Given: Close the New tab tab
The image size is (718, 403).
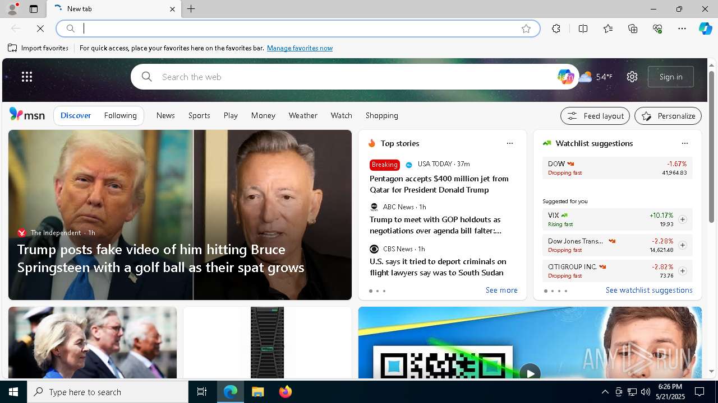Looking at the screenshot, I should coord(172,9).
